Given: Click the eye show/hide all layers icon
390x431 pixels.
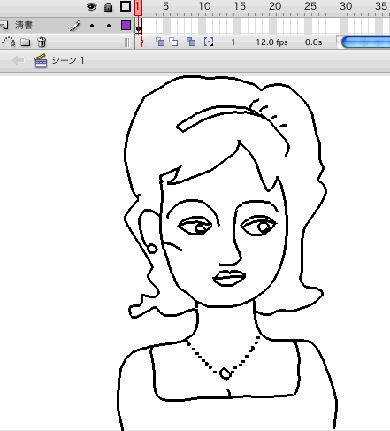Looking at the screenshot, I should [x=91, y=6].
